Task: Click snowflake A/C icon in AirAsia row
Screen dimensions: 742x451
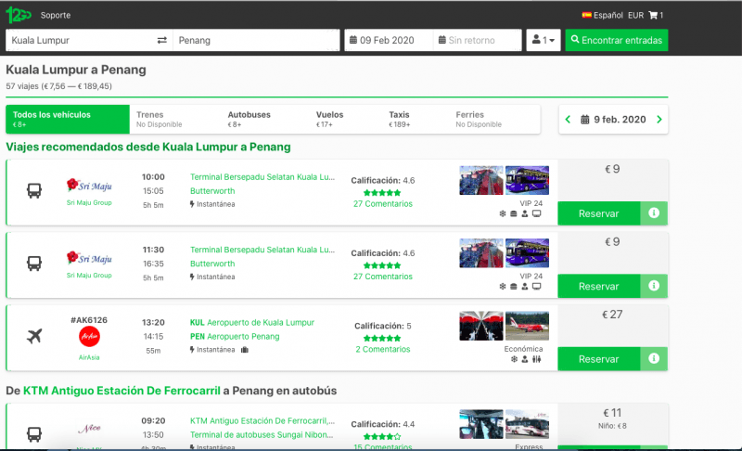Action: (514, 359)
